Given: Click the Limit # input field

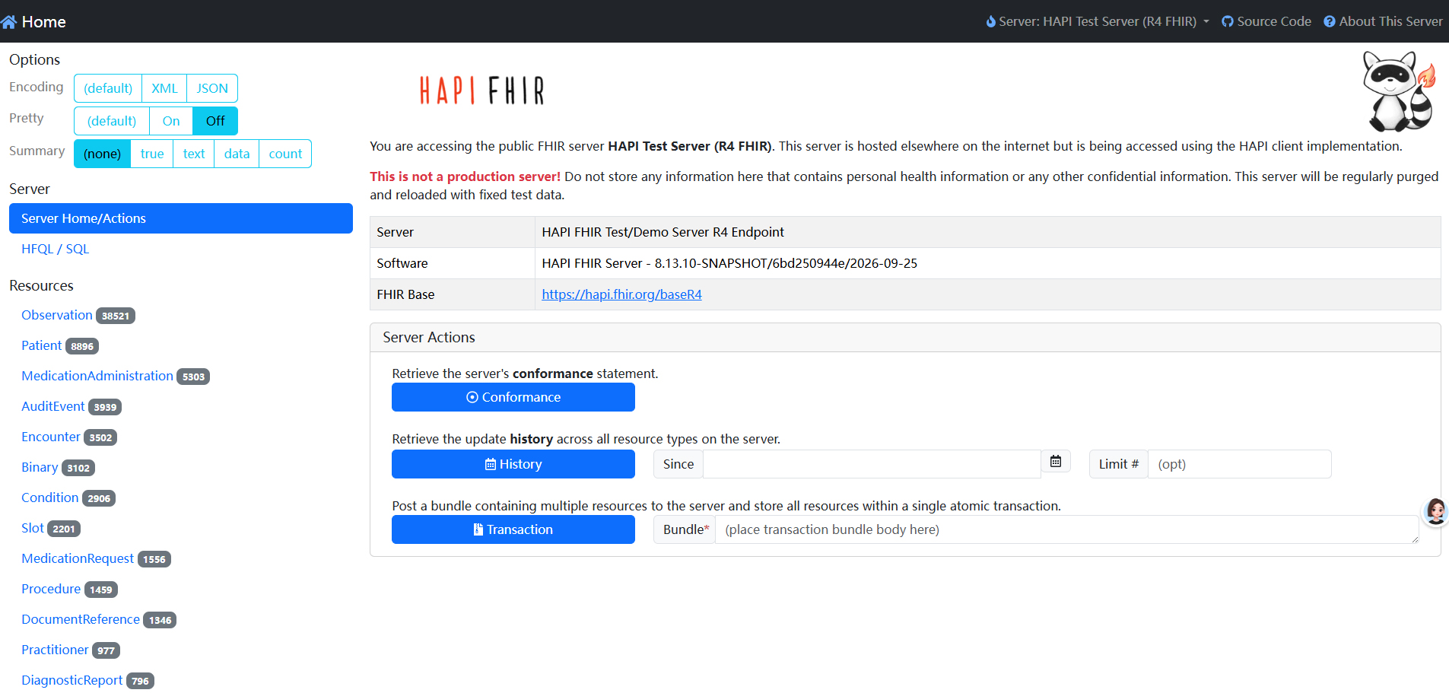Looking at the screenshot, I should [x=1240, y=464].
